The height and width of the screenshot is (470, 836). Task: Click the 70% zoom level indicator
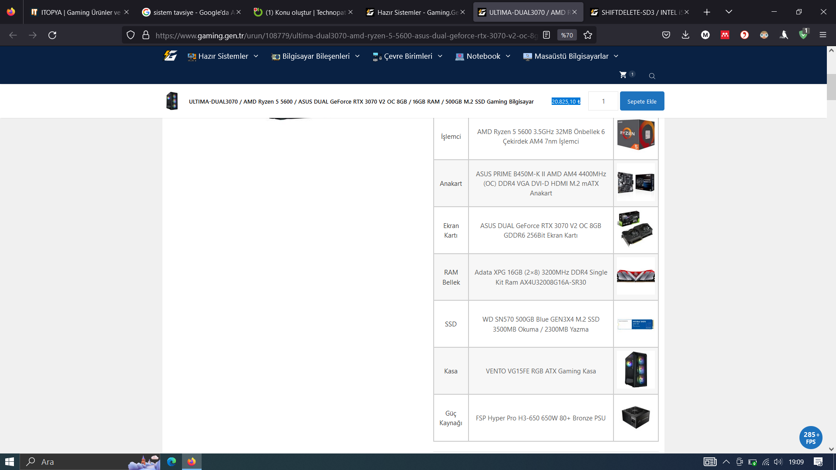coord(567,35)
